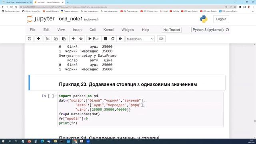Cut selected cells with scissors icon

pyautogui.click(x=48, y=39)
